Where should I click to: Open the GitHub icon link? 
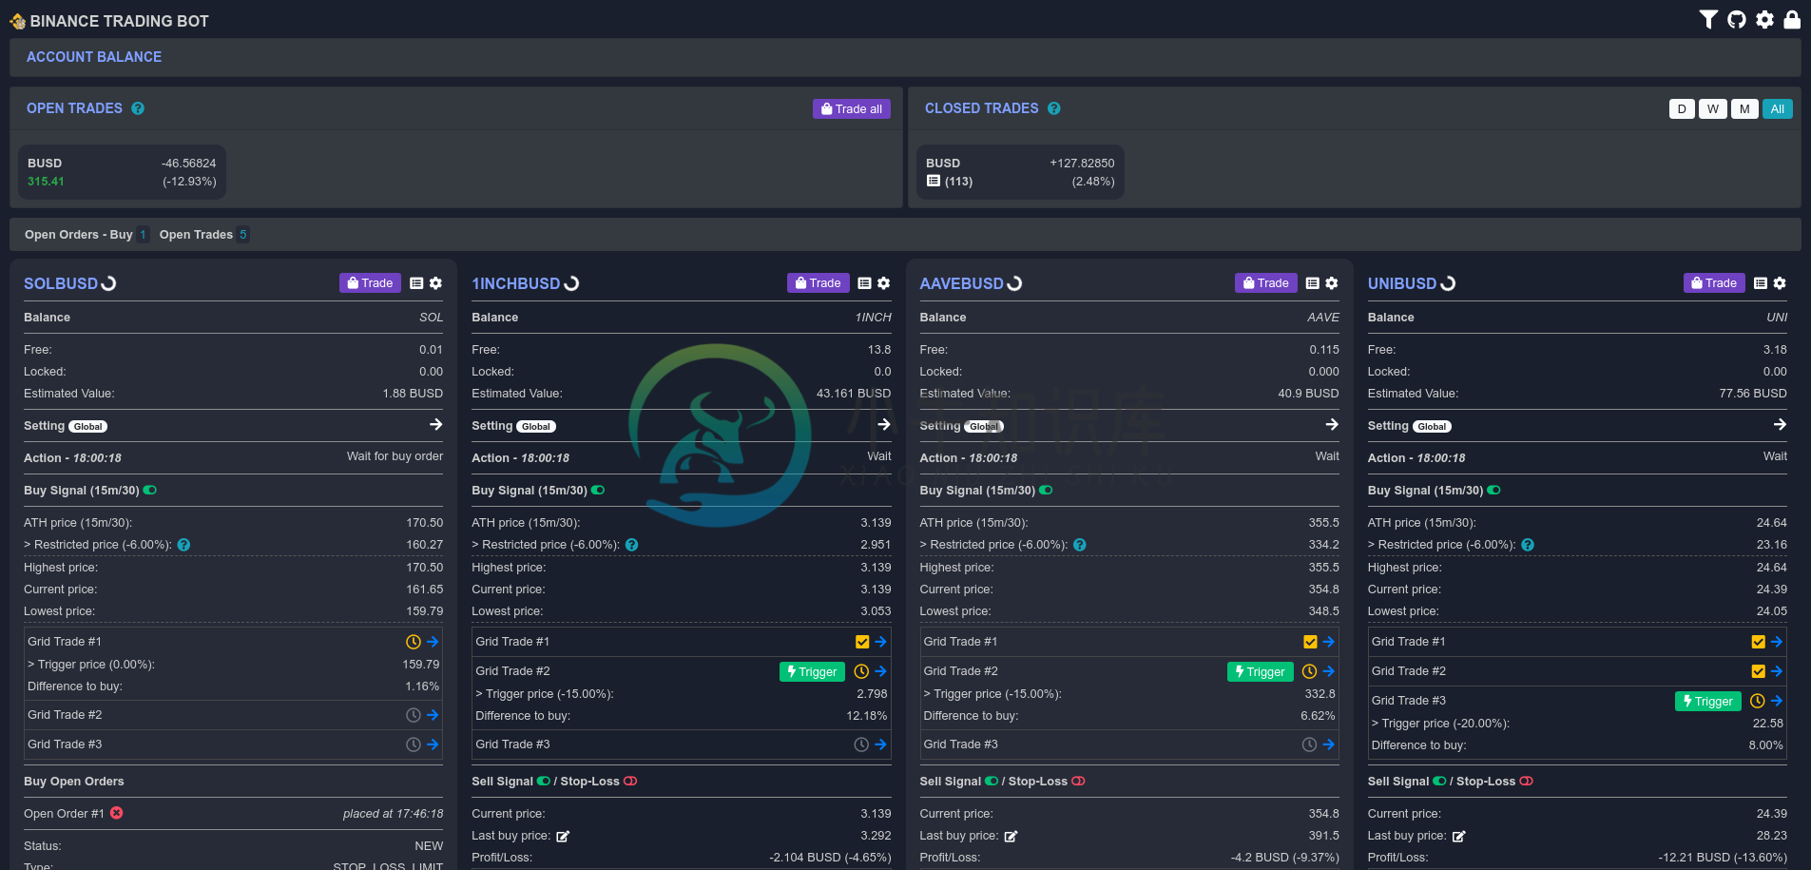[x=1737, y=20]
